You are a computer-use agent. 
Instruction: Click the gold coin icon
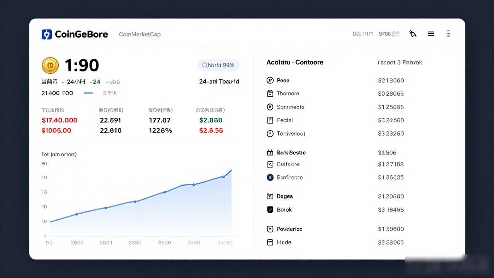click(x=50, y=65)
